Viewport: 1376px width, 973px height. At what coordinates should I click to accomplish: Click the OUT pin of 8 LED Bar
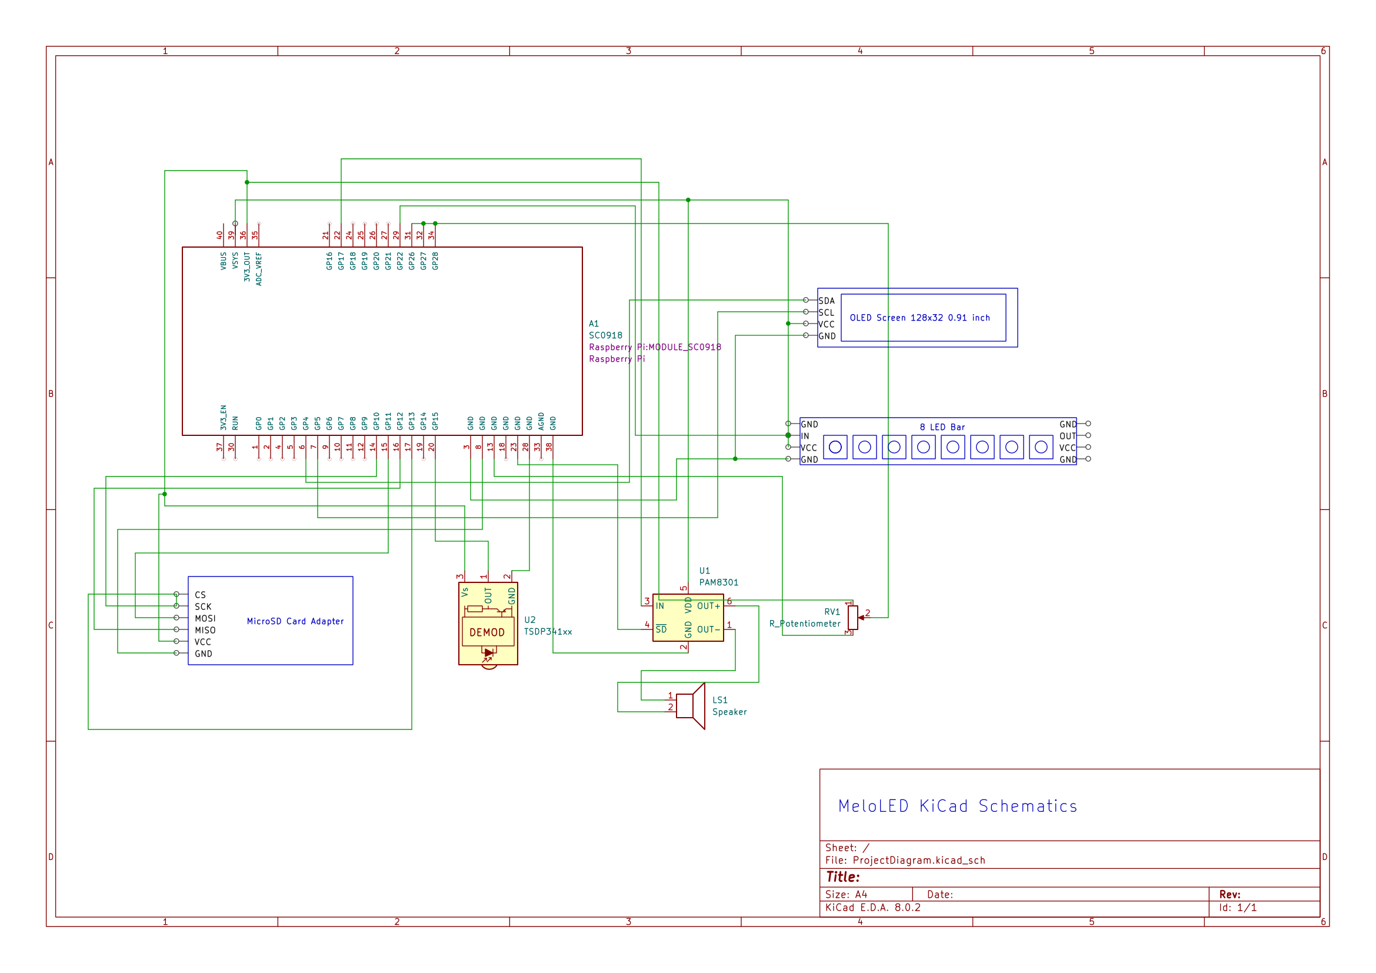click(x=1067, y=436)
